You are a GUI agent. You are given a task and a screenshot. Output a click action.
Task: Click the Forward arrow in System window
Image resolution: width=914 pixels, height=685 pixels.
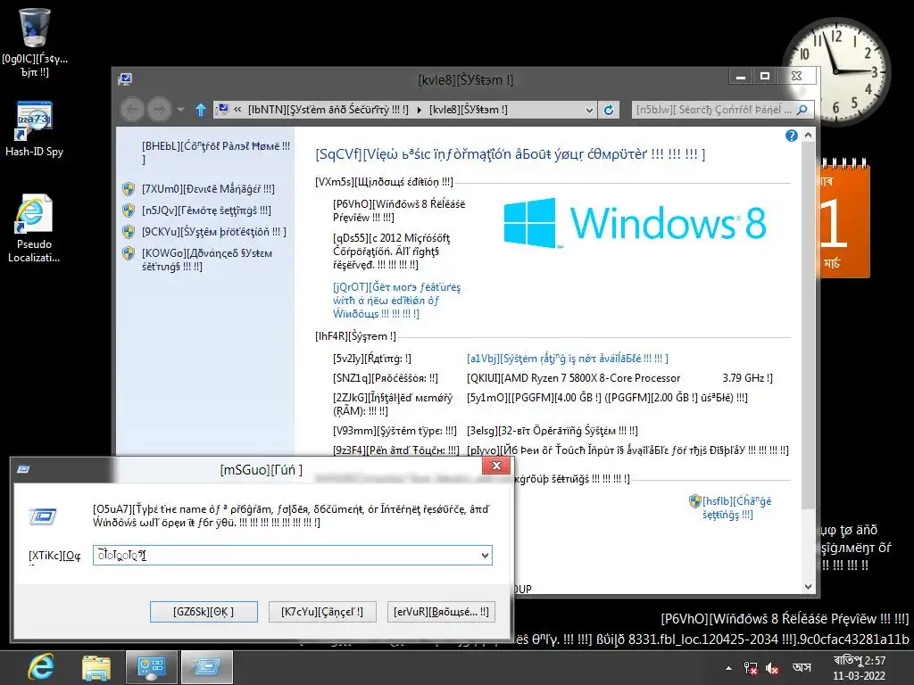coord(159,110)
